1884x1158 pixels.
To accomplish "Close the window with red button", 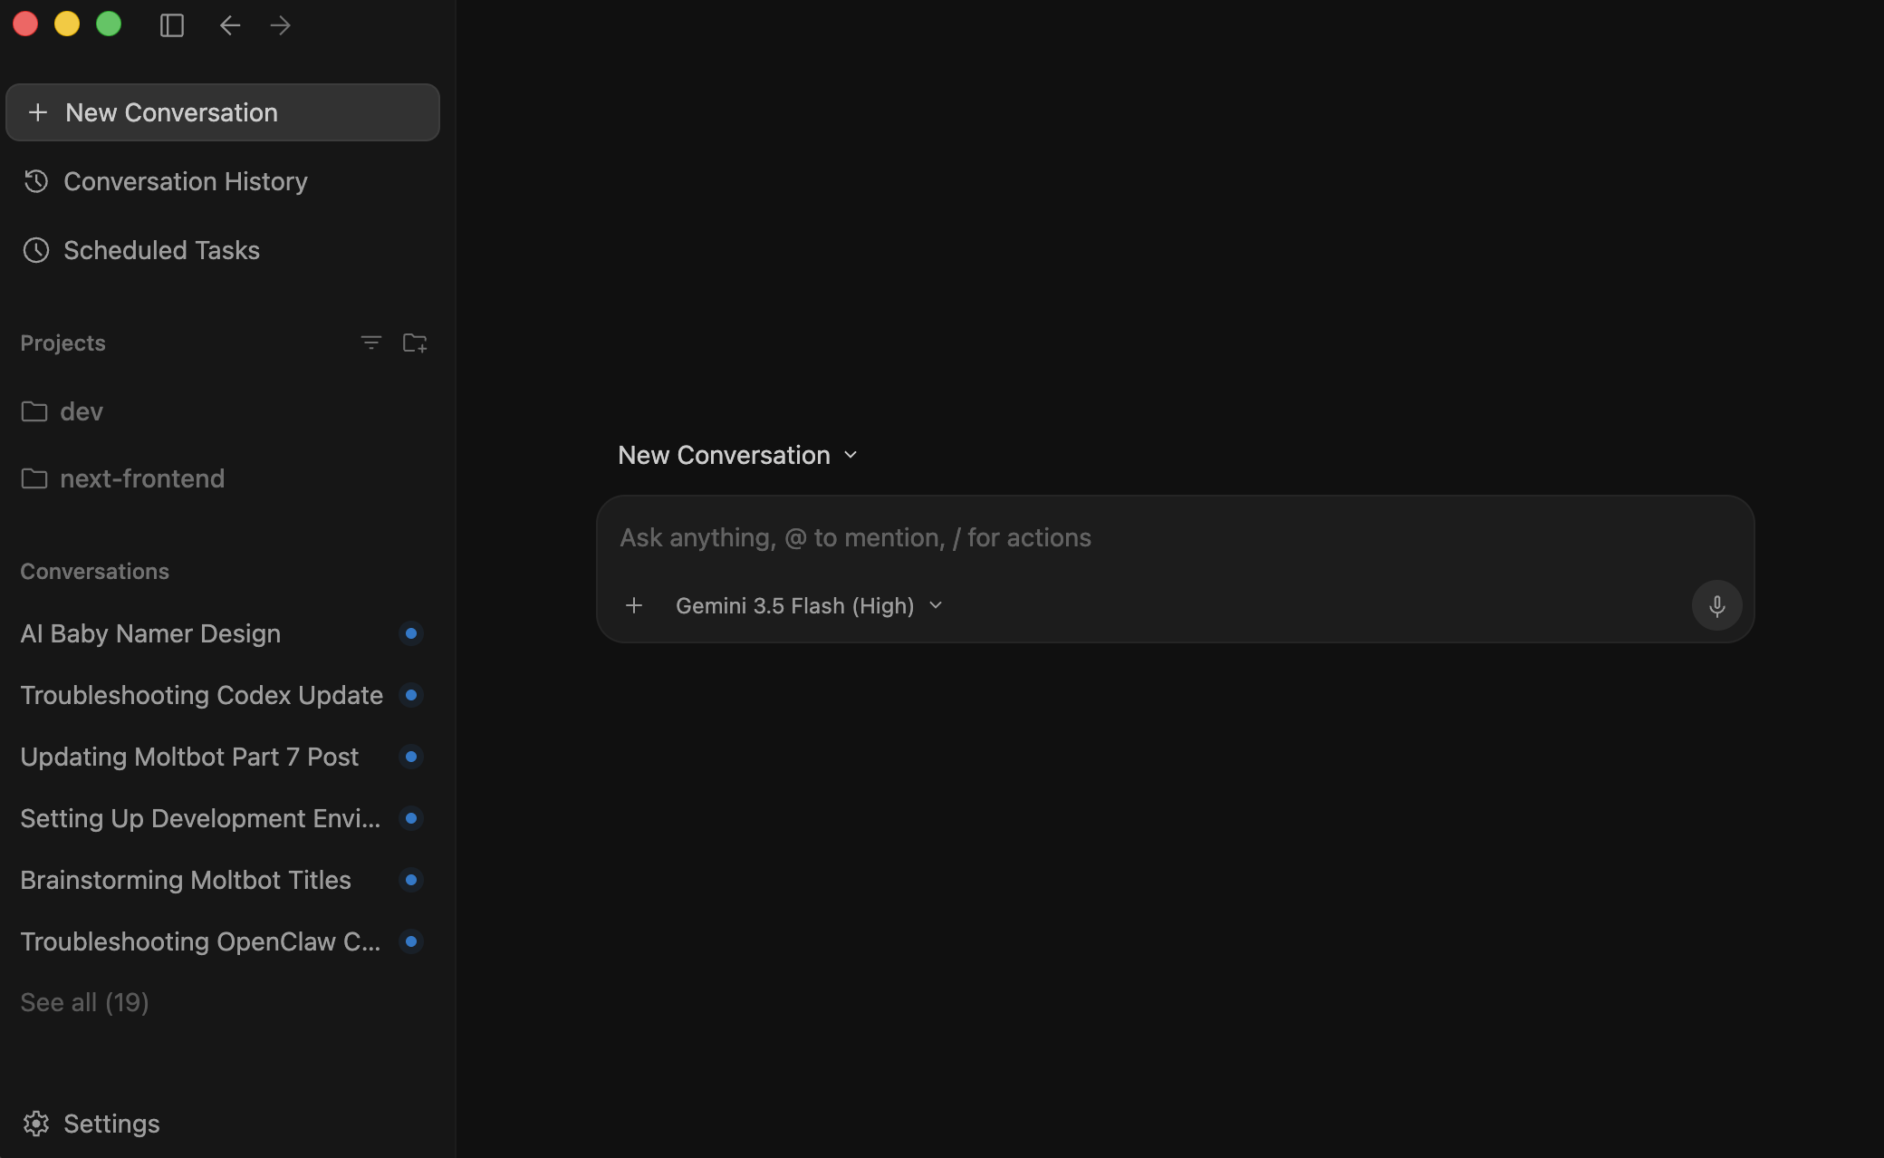I will click(25, 24).
